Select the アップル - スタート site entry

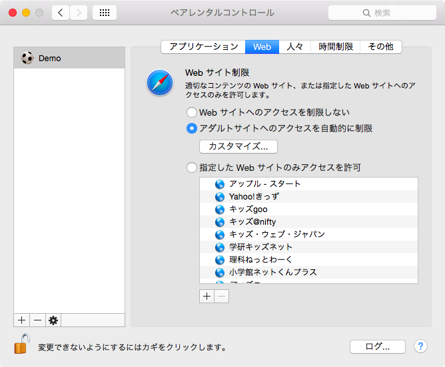309,183
